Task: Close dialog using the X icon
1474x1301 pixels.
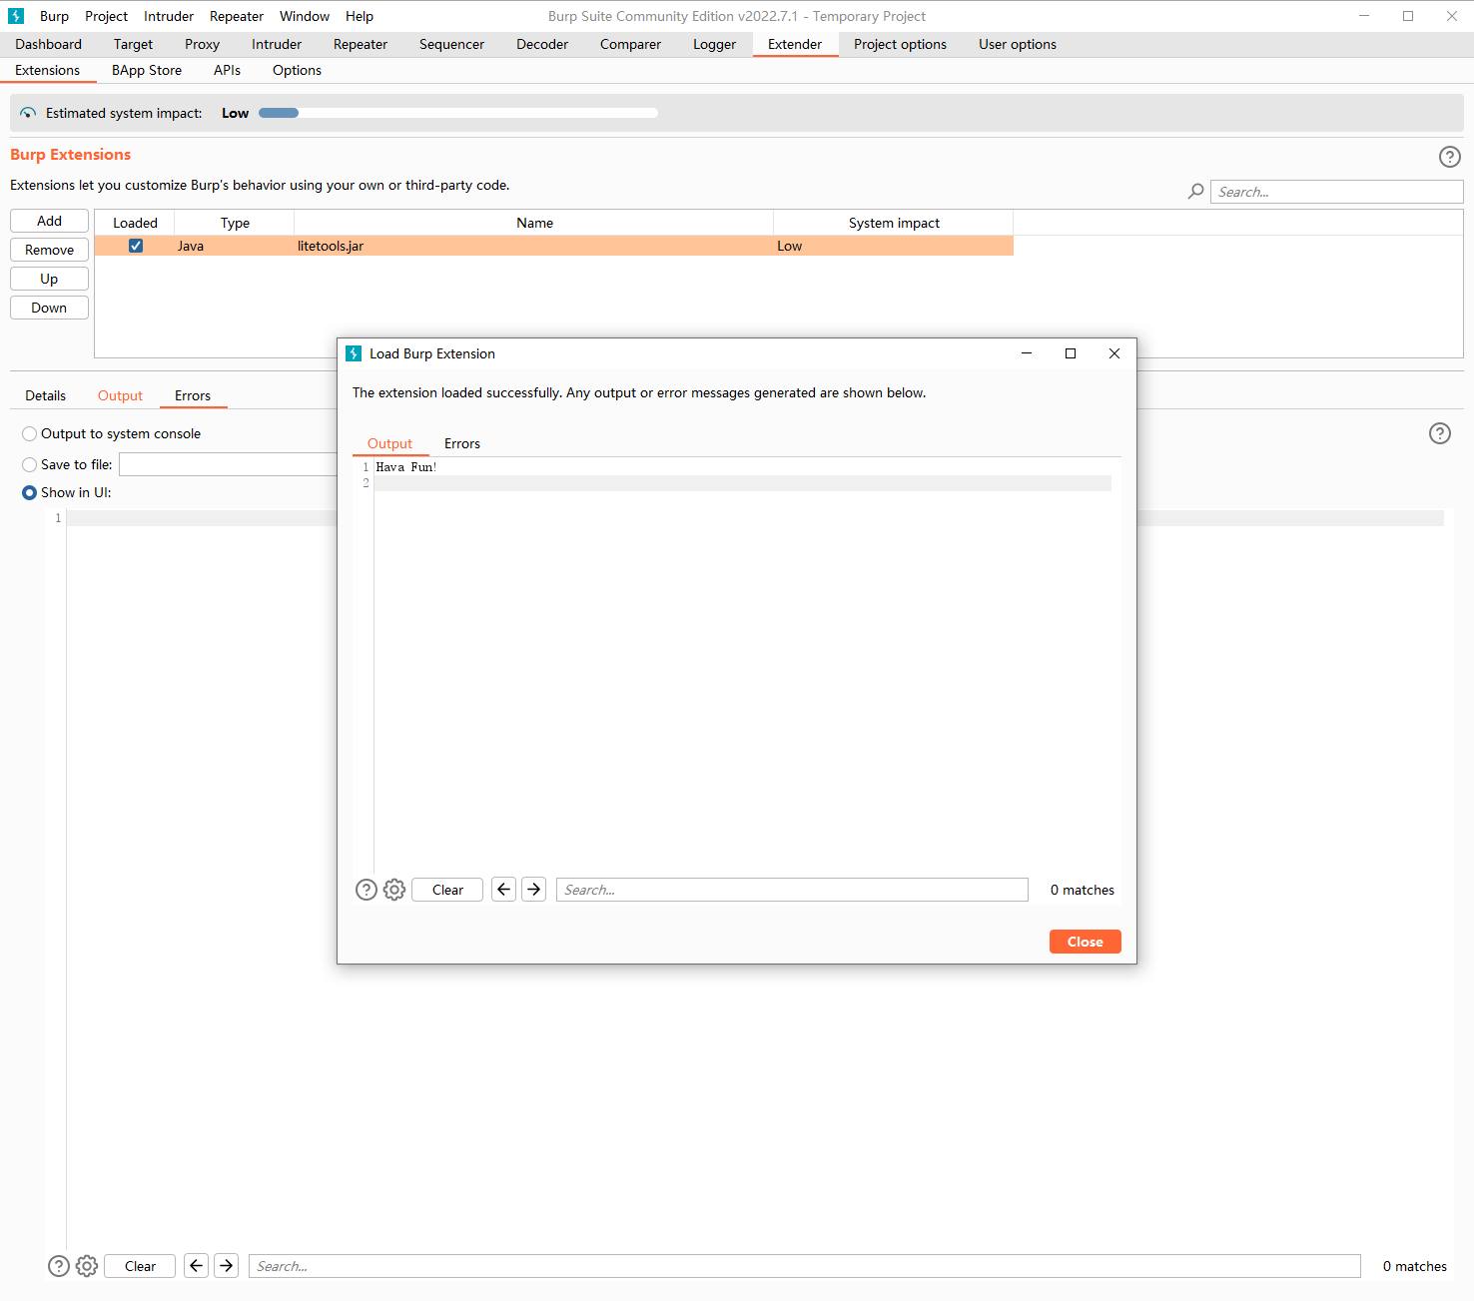Action: (x=1114, y=353)
